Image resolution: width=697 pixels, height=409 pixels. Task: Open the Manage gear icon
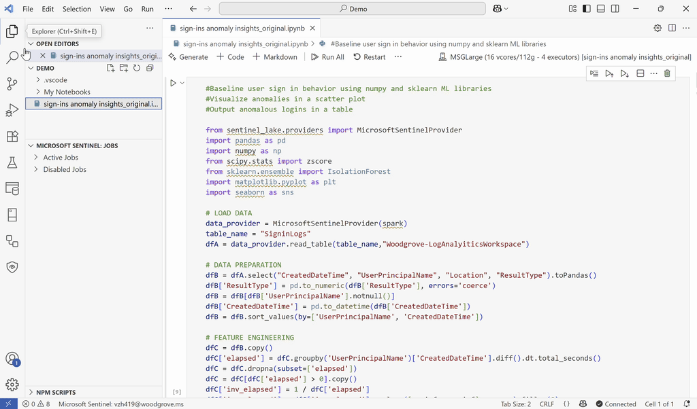tap(12, 385)
